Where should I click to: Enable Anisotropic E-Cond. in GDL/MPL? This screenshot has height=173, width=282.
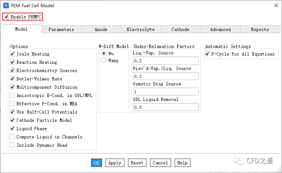pyautogui.click(x=12, y=96)
